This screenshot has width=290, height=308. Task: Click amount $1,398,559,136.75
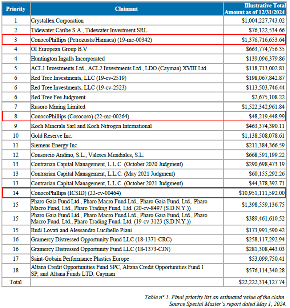pyautogui.click(x=263, y=205)
